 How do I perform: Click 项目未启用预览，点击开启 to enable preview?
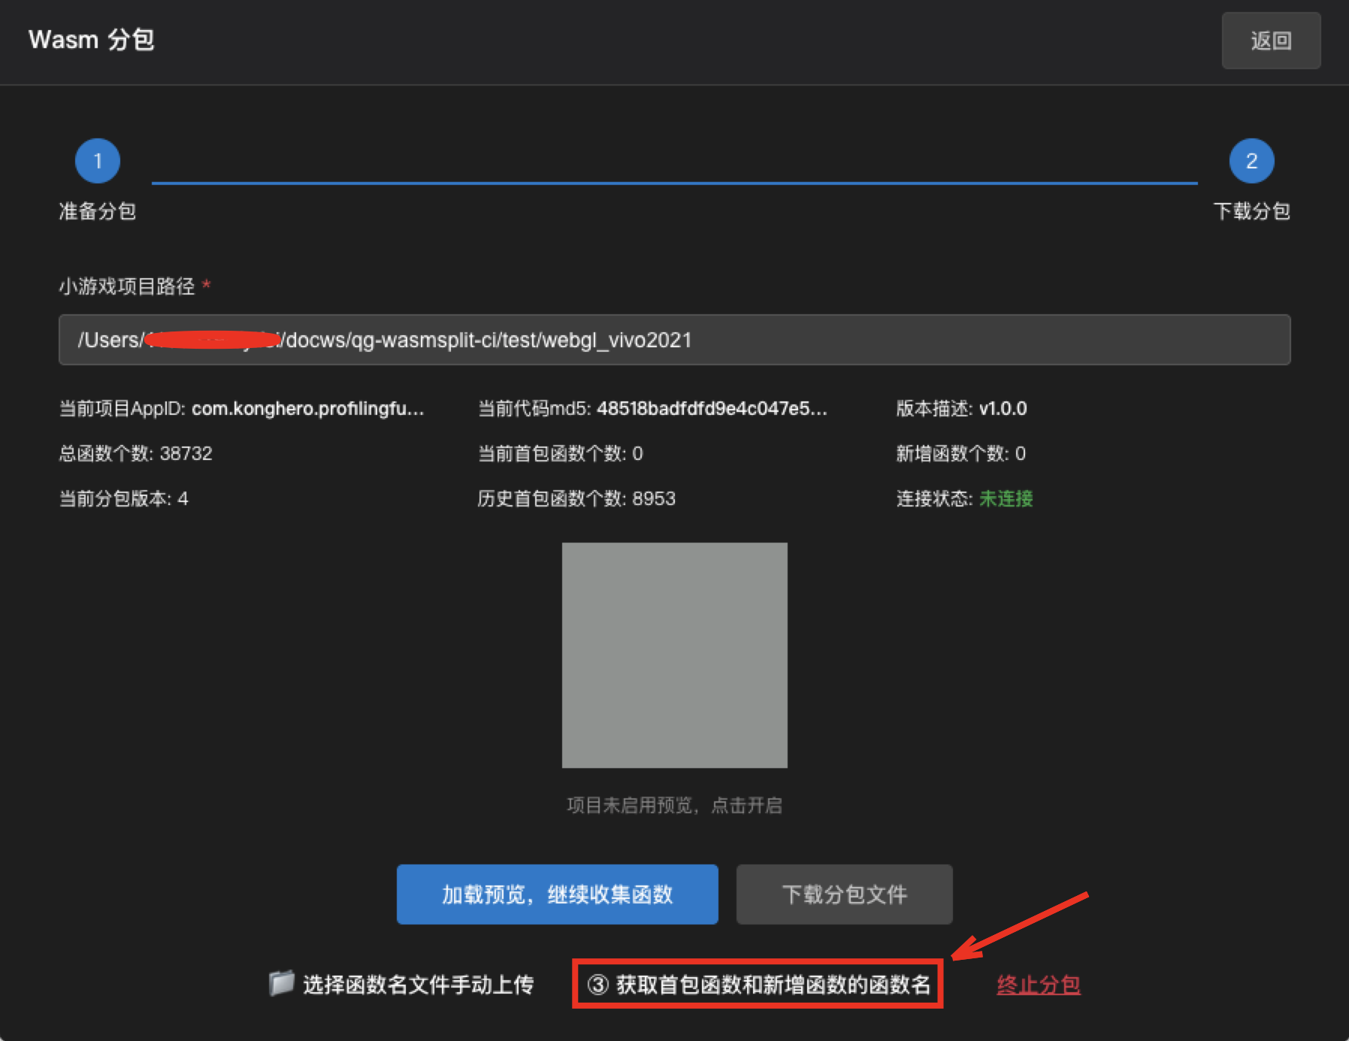(x=674, y=806)
